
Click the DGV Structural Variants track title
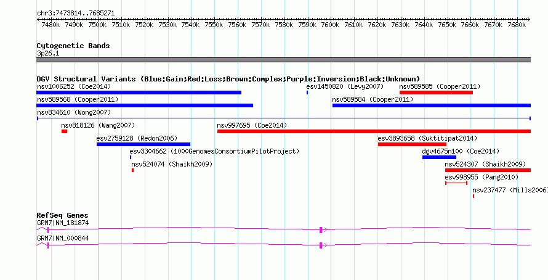[x=228, y=79]
